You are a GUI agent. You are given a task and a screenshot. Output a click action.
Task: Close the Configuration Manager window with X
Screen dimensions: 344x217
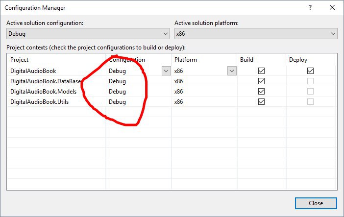(332, 8)
